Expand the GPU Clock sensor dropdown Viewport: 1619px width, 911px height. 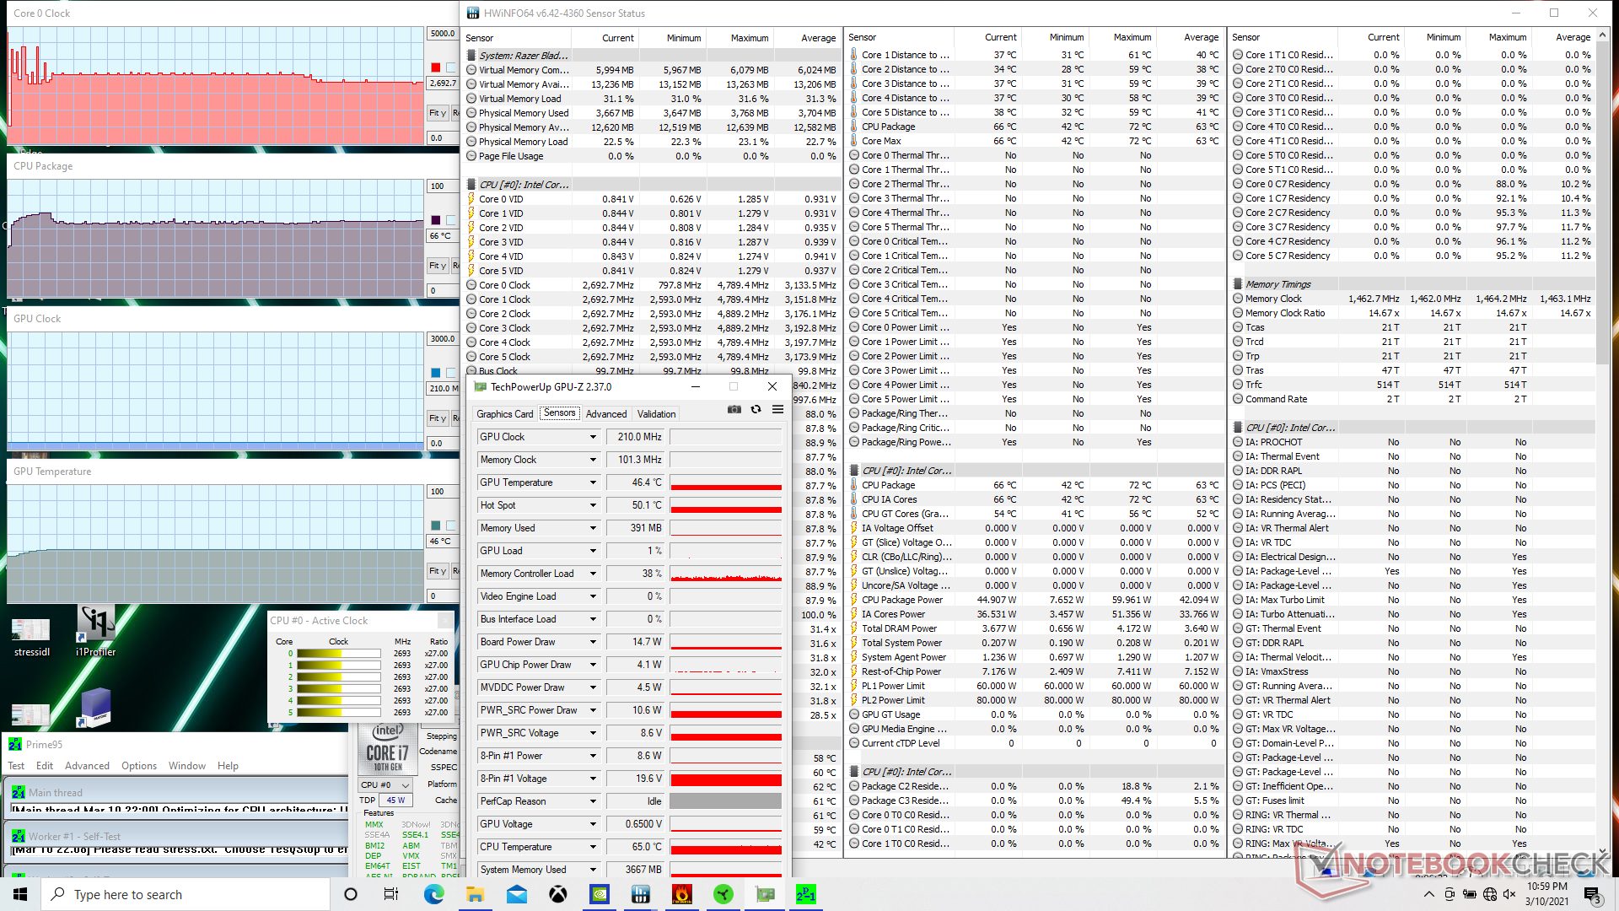[x=593, y=437]
